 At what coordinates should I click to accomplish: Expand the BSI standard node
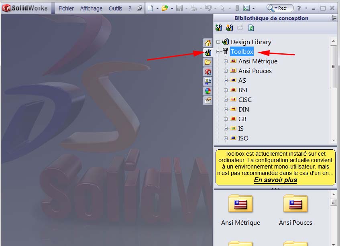[226, 90]
